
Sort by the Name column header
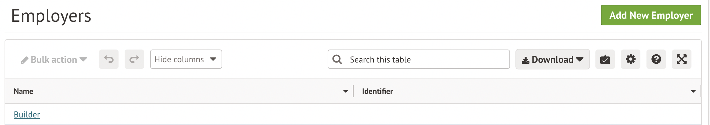pyautogui.click(x=24, y=91)
